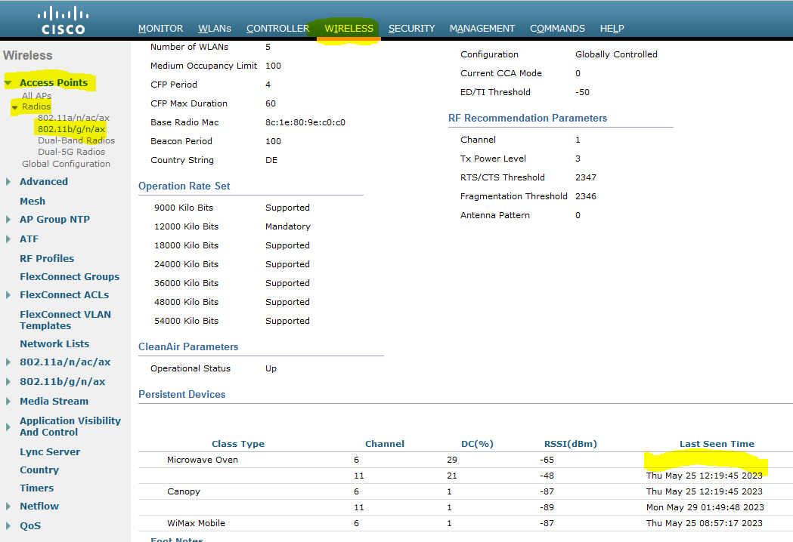Select the COMMANDS tab

pyautogui.click(x=557, y=28)
